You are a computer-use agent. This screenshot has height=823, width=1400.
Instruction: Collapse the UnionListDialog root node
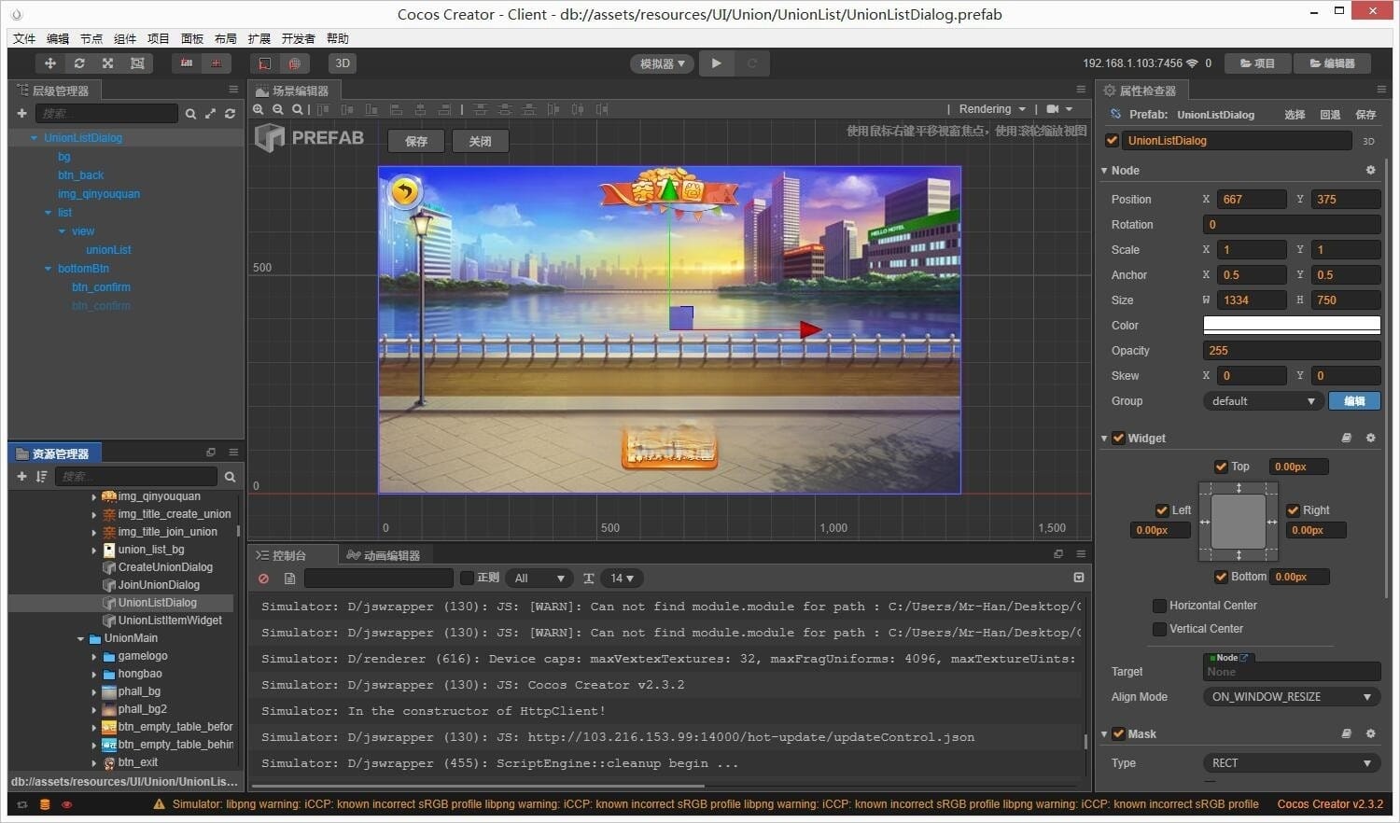tap(35, 138)
